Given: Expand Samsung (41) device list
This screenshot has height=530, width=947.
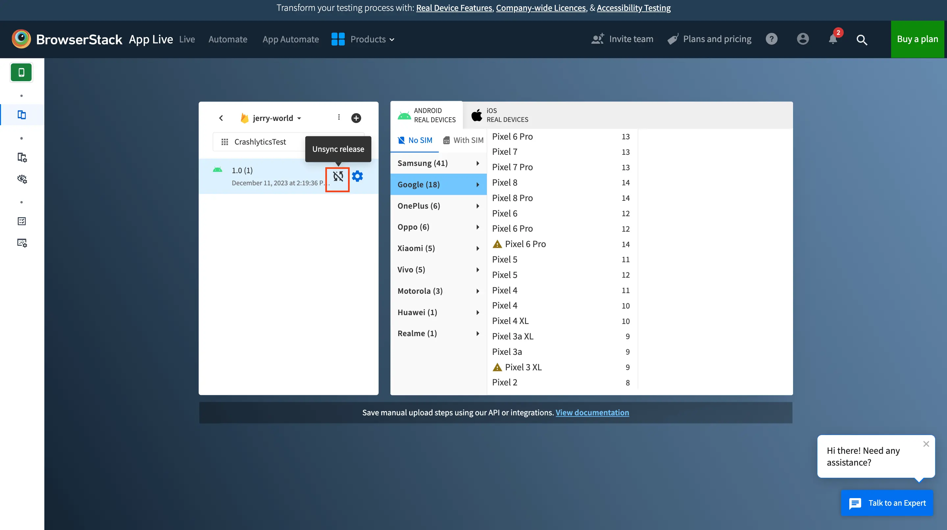Looking at the screenshot, I should coord(438,163).
